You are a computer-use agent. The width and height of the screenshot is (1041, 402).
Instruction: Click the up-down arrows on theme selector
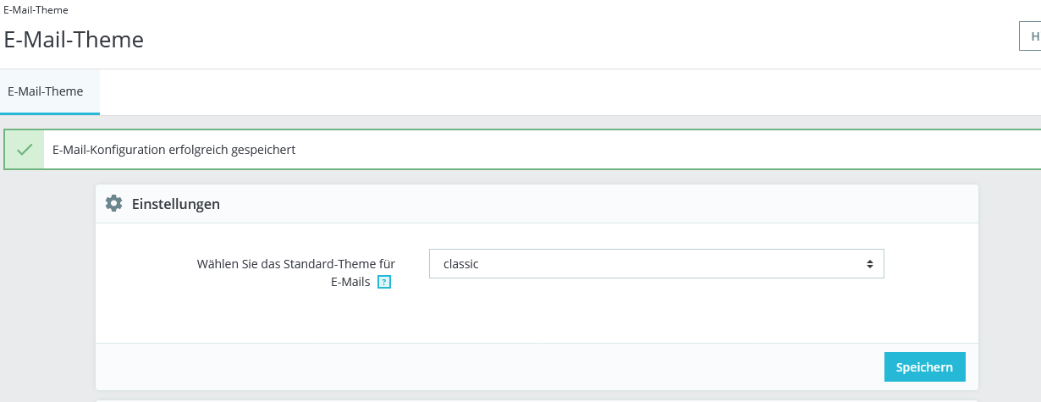point(869,264)
